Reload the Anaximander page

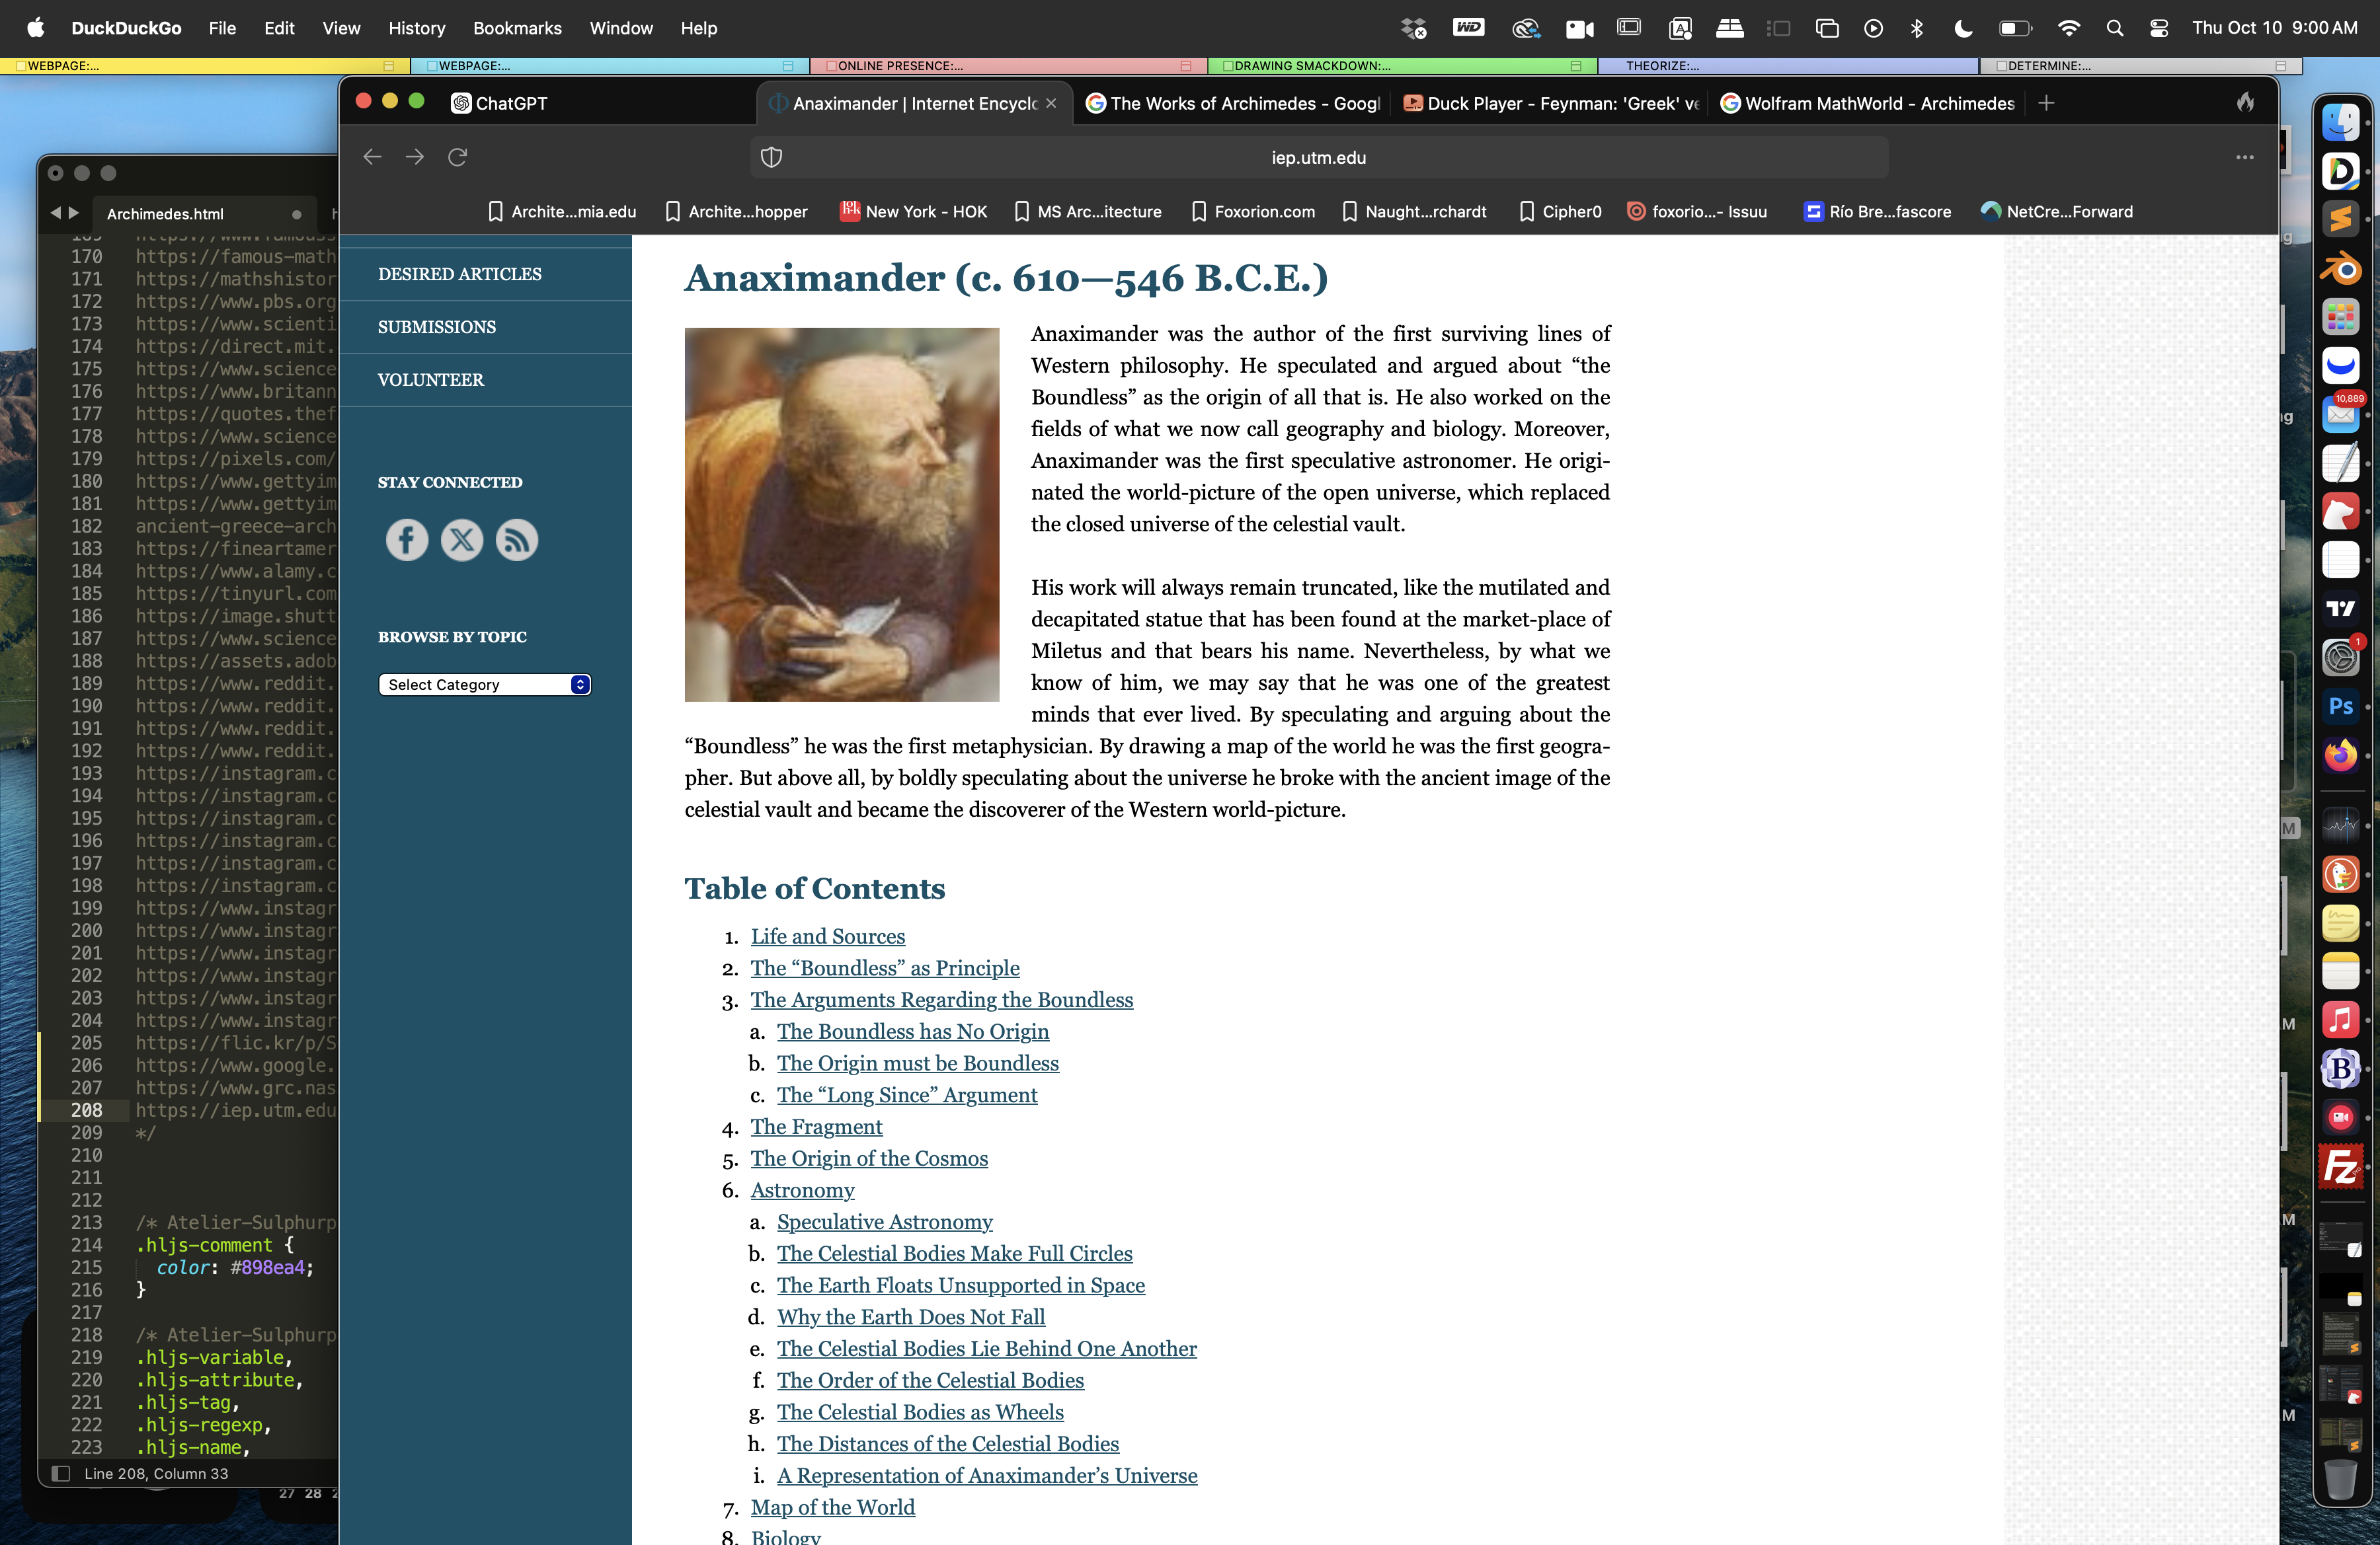coord(458,157)
